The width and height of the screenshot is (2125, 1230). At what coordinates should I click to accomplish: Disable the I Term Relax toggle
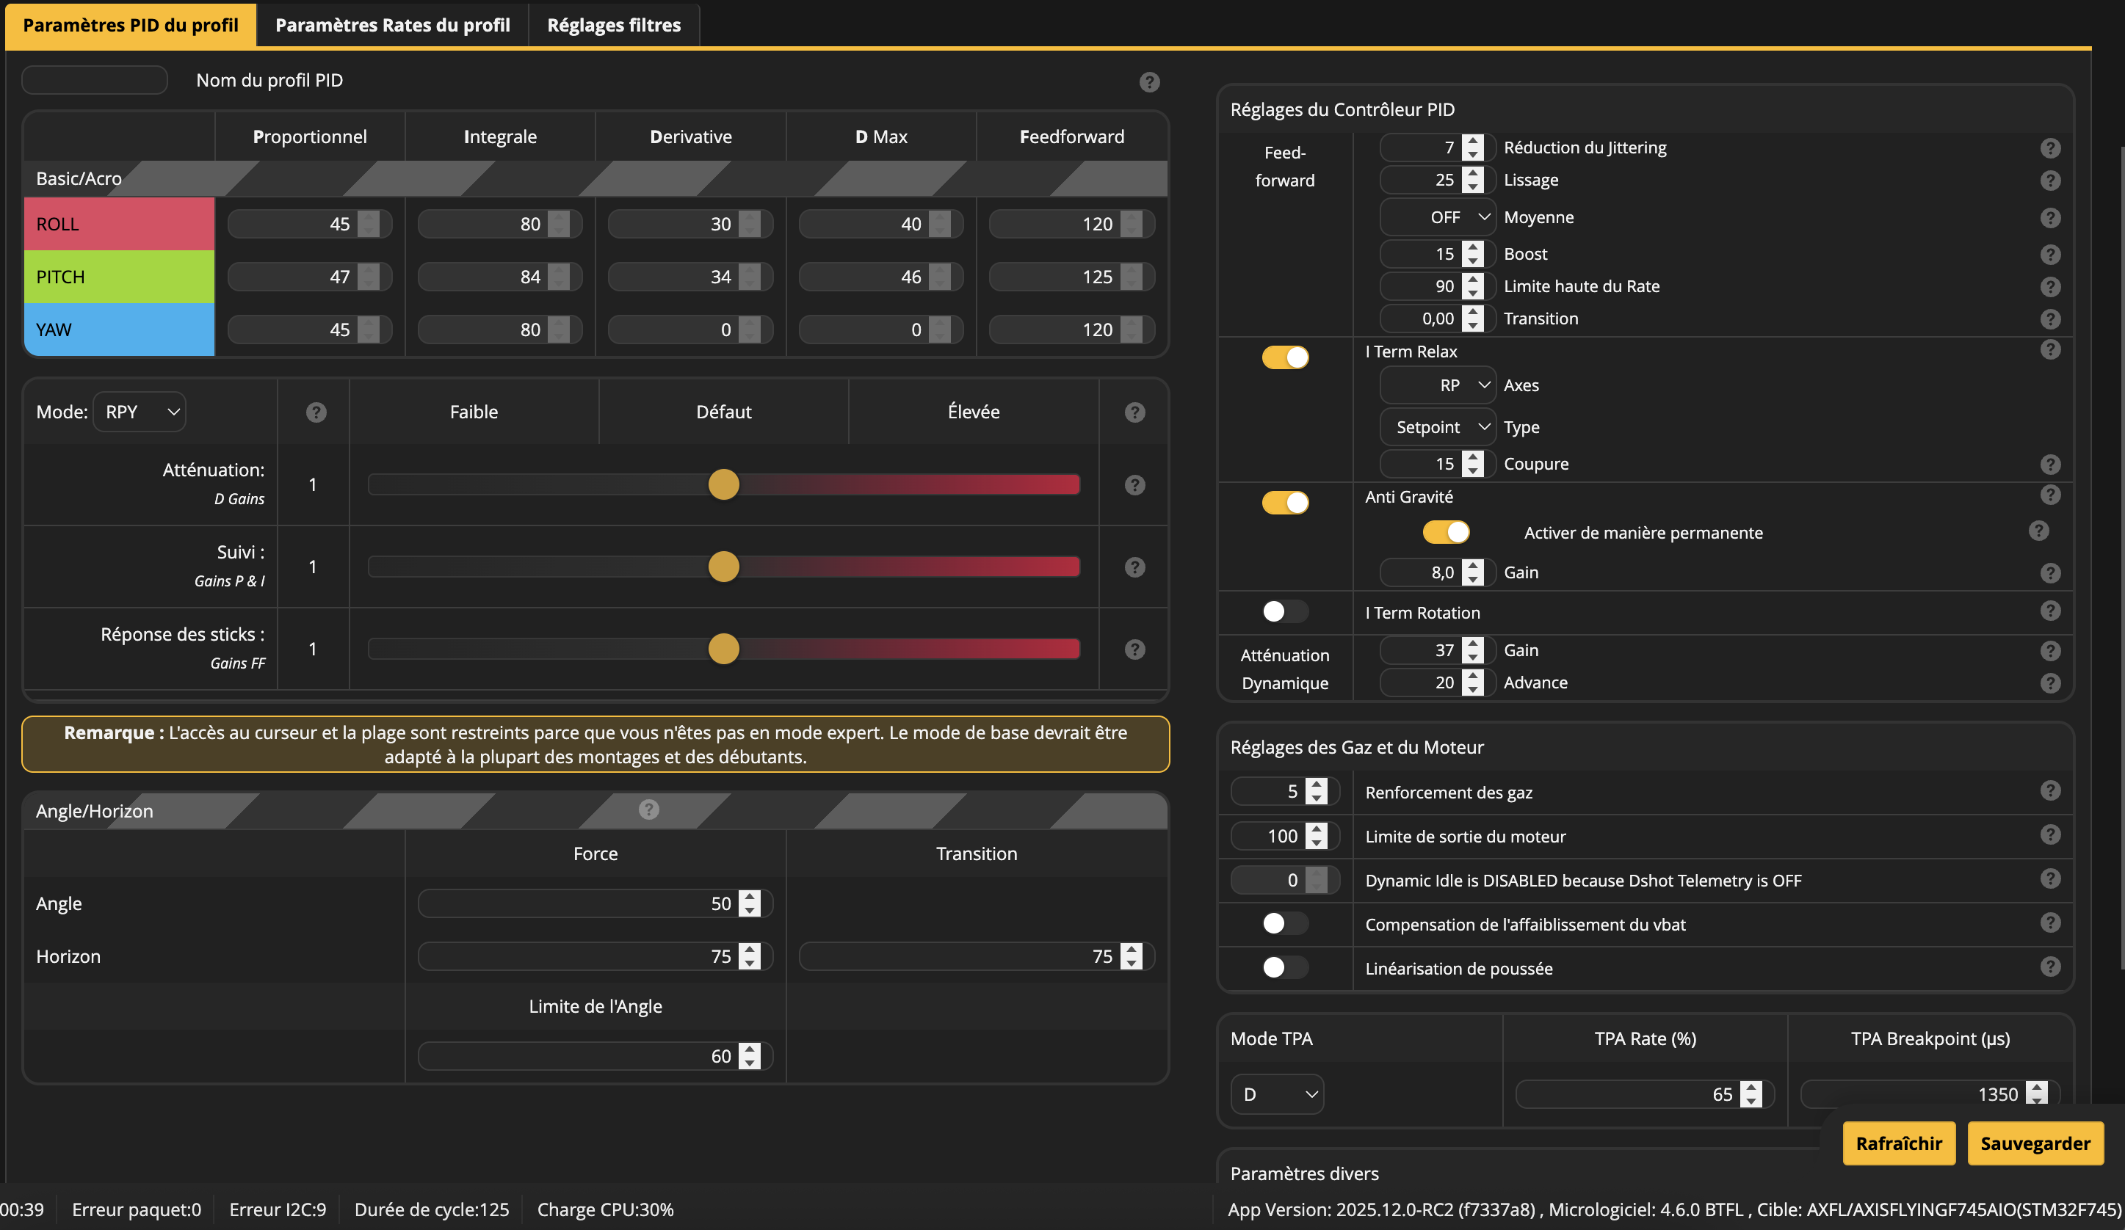coord(1284,357)
